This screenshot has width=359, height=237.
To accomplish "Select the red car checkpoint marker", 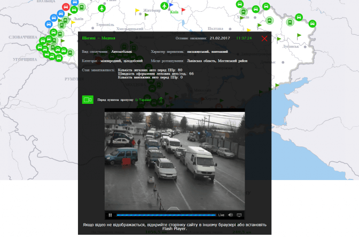I will [x=66, y=7].
